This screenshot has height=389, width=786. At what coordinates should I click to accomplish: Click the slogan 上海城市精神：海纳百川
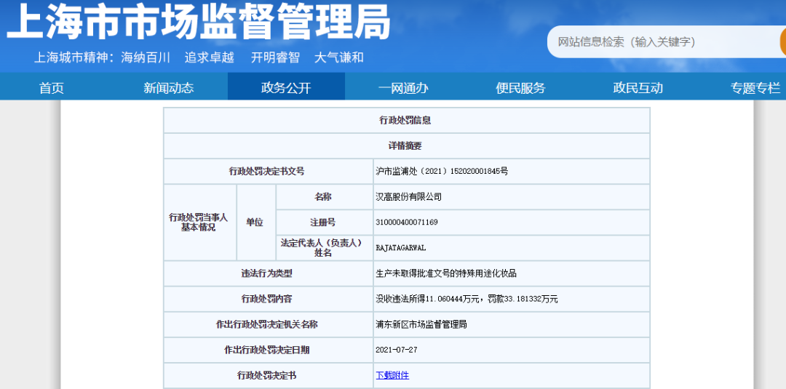tap(103, 57)
